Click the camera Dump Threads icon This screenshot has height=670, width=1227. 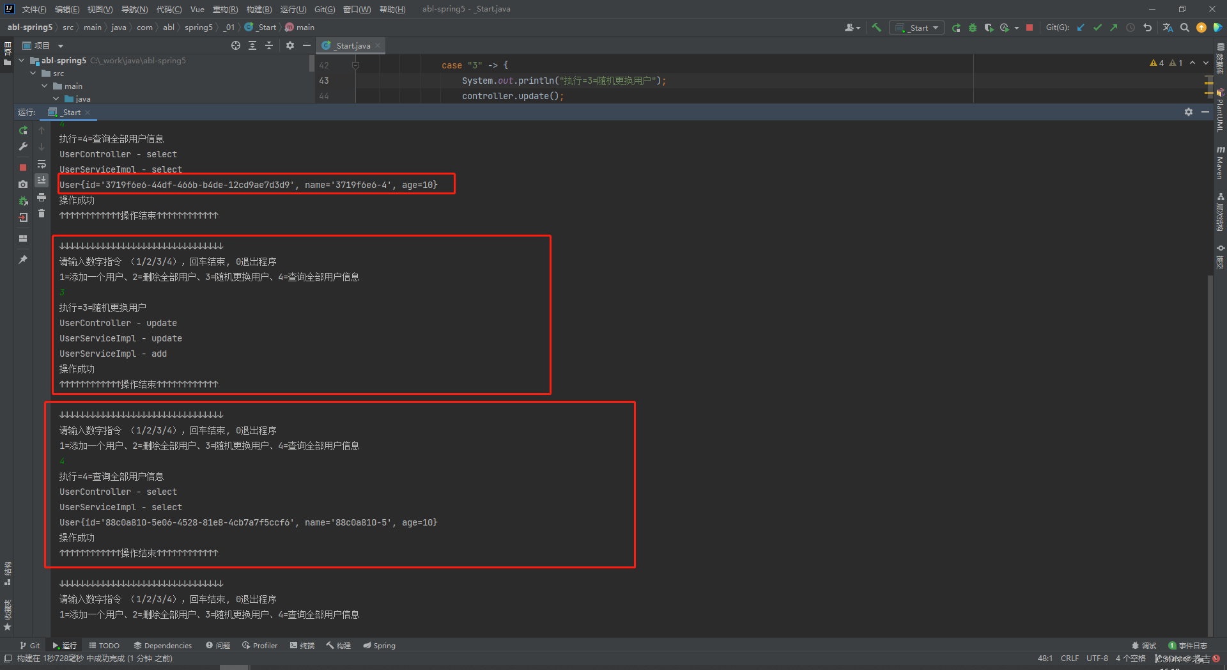[23, 184]
